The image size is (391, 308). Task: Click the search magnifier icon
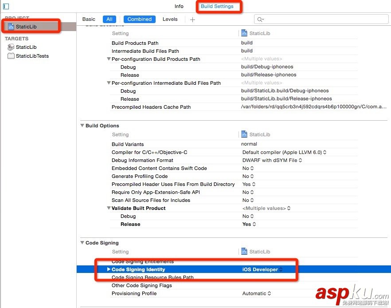[x=260, y=20]
